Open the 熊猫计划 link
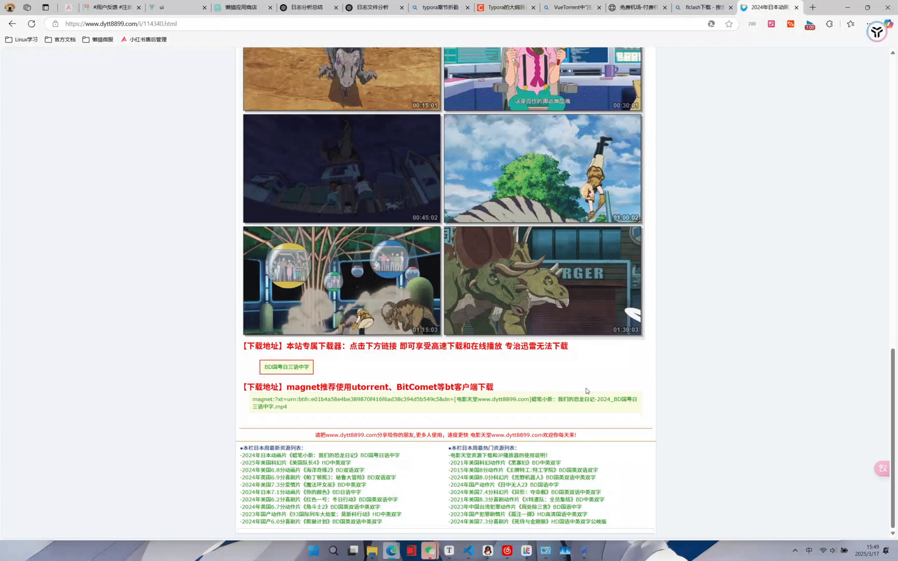The width and height of the screenshot is (898, 561). (x=312, y=522)
